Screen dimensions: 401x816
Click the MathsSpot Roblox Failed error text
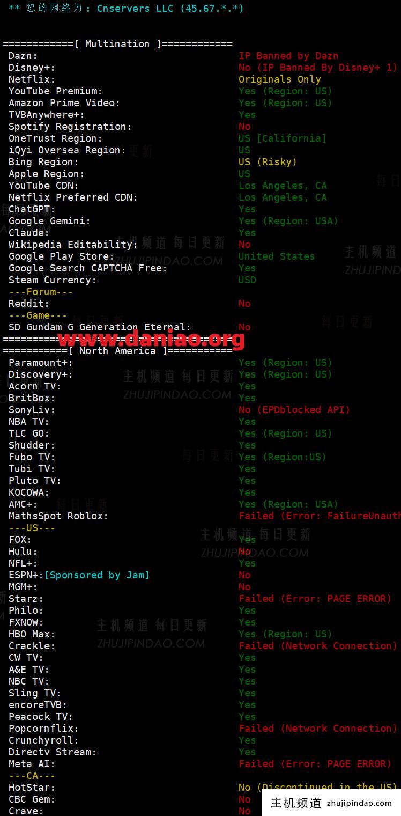pos(320,516)
